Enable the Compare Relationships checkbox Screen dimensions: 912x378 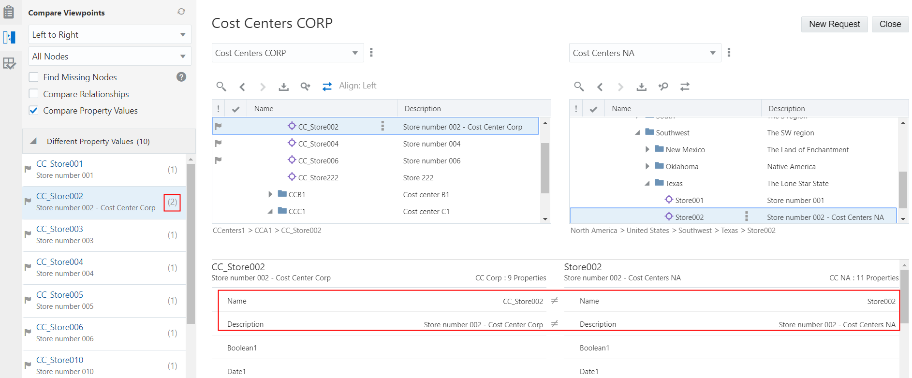tap(34, 94)
